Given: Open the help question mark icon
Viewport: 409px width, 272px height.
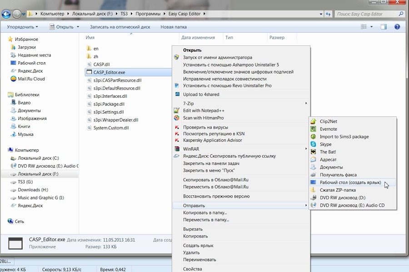Looking at the screenshot, I should click(397, 27).
